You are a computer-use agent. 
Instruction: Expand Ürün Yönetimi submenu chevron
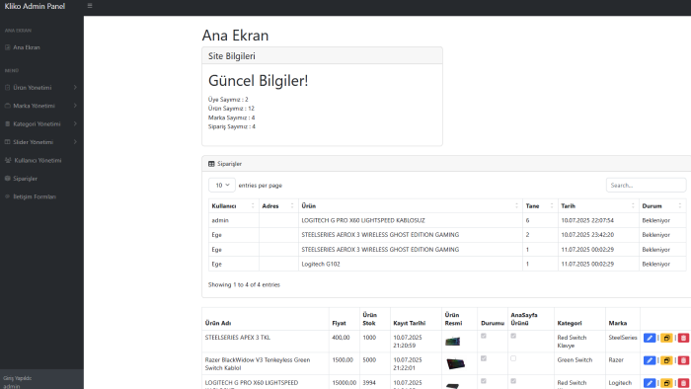coord(75,88)
